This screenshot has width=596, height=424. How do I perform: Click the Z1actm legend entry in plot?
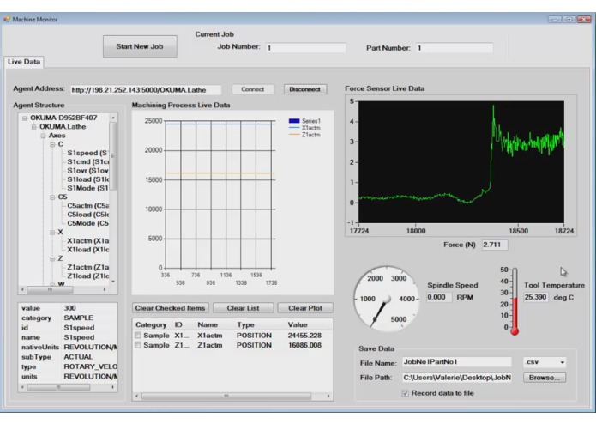point(304,135)
